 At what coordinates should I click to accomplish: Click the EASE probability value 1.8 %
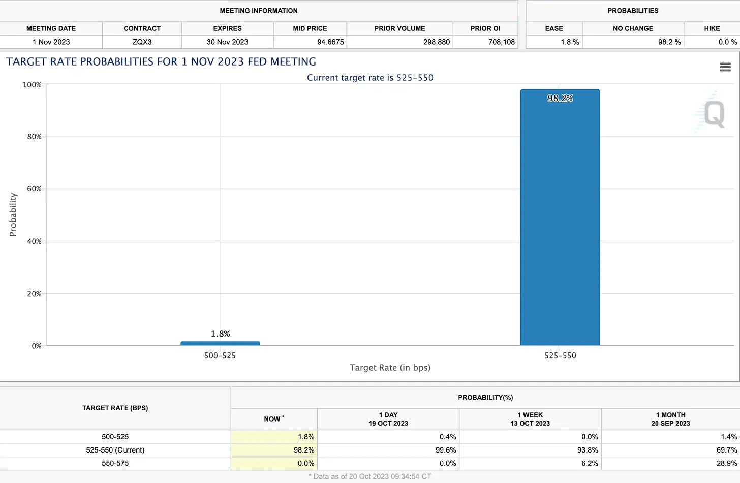(570, 42)
